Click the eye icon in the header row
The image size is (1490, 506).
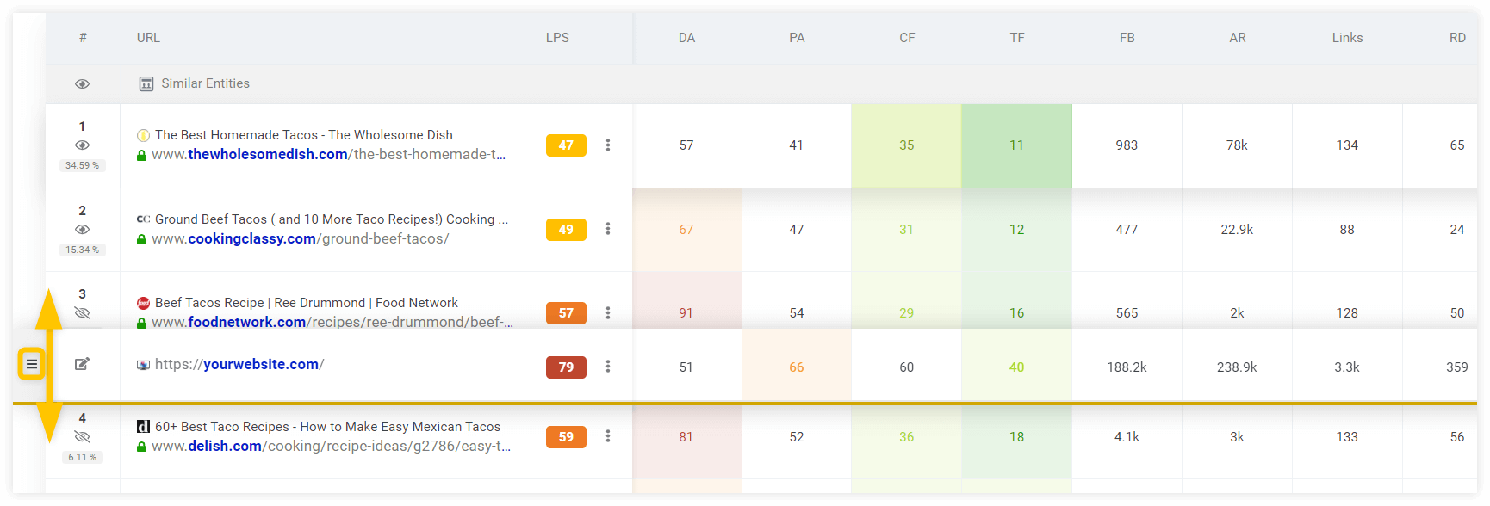82,83
